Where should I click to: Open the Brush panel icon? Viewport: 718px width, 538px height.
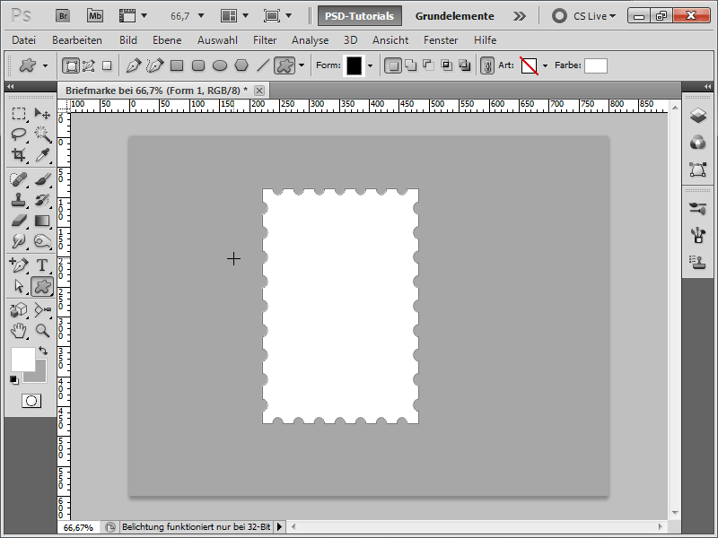point(698,209)
